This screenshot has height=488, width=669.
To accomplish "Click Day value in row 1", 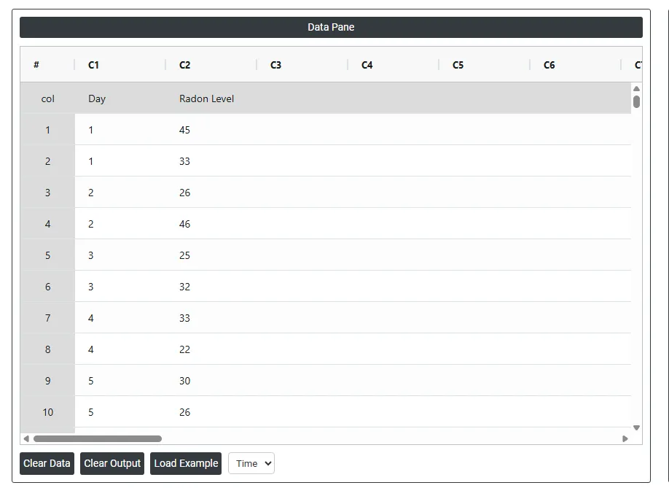I will (x=120, y=130).
